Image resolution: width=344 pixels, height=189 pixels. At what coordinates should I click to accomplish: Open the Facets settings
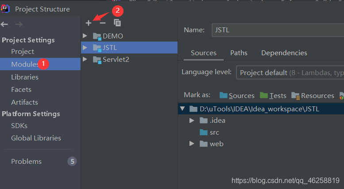[x=21, y=90]
